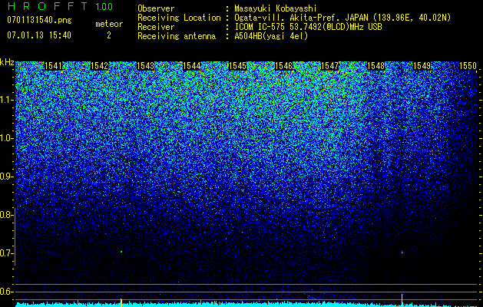The height and width of the screenshot is (307, 483).
Task: Select the A504HB(yagi 4el) antenna text
Action: pyautogui.click(x=271, y=36)
